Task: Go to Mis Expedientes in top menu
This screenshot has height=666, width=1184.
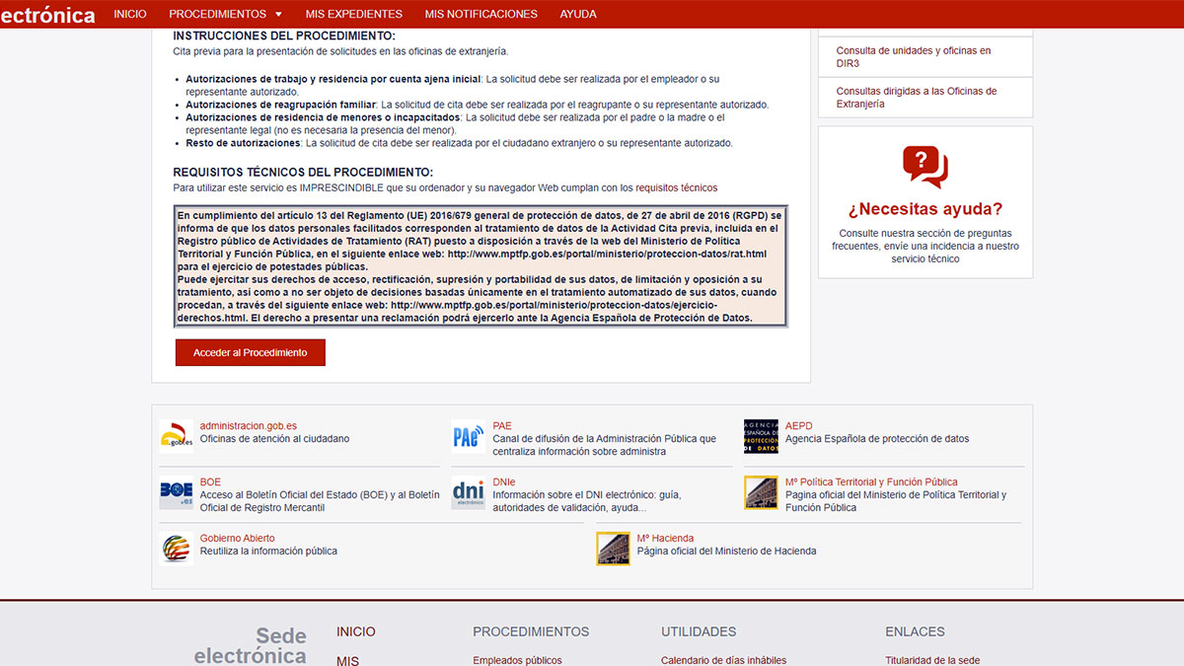Action: pos(354,14)
